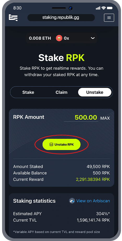Expand the wallet account dropdown chevron

[x=93, y=38]
